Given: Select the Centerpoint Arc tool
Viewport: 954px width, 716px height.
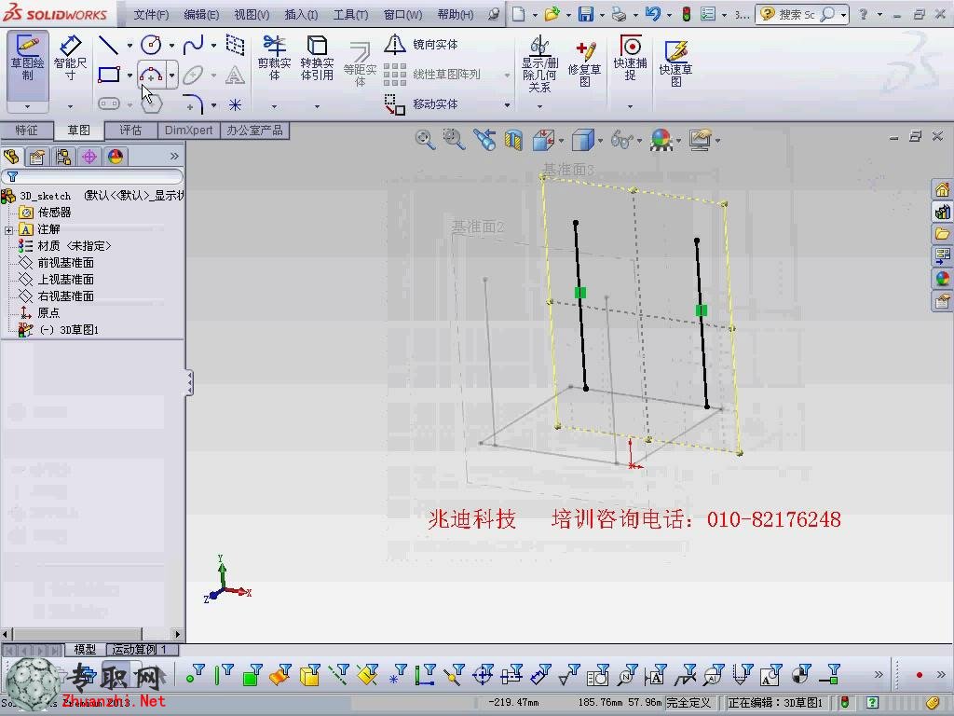Looking at the screenshot, I should pos(151,75).
